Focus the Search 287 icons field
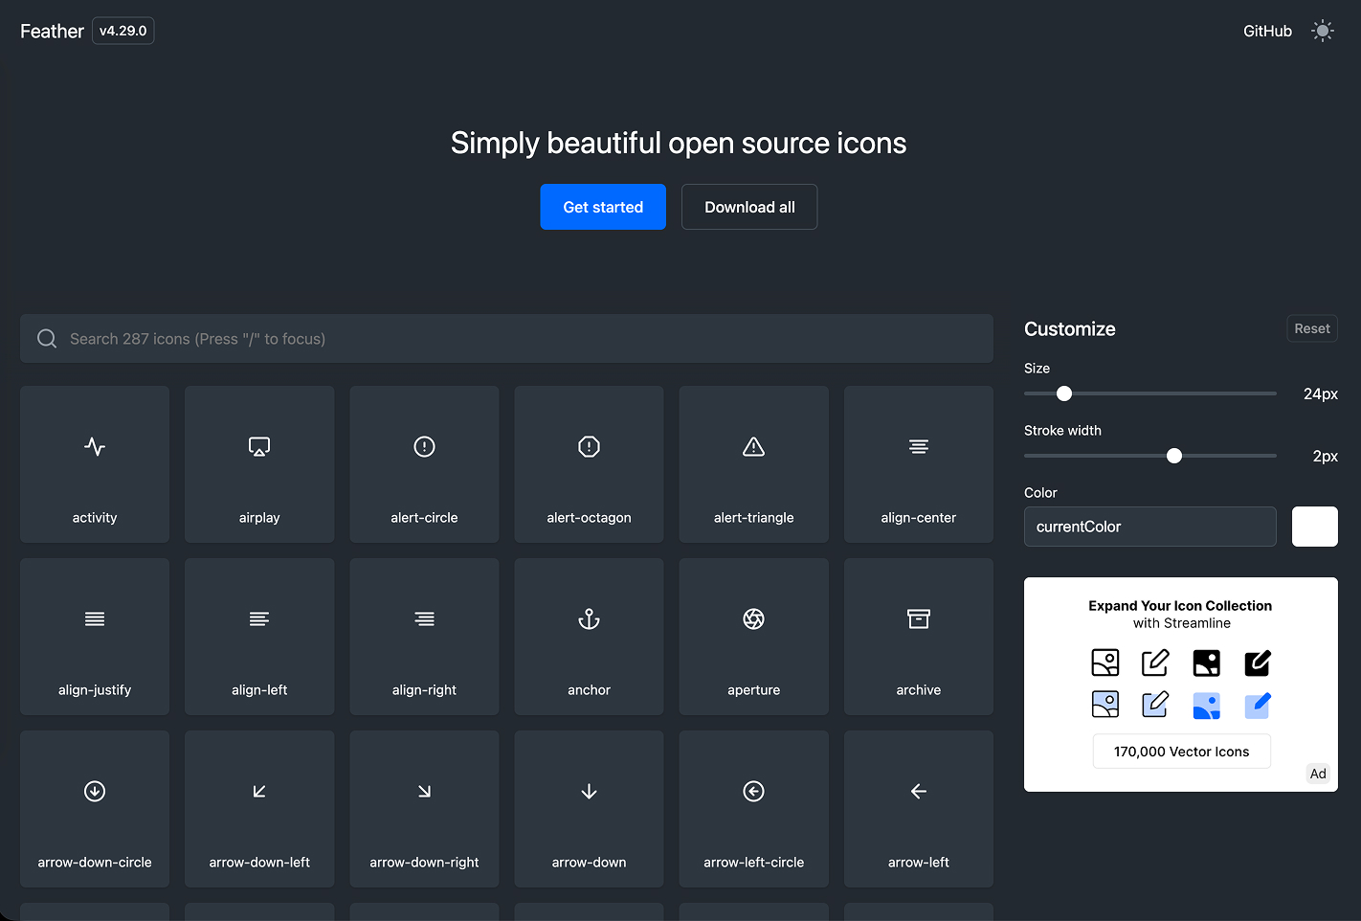The width and height of the screenshot is (1361, 921). click(x=506, y=339)
